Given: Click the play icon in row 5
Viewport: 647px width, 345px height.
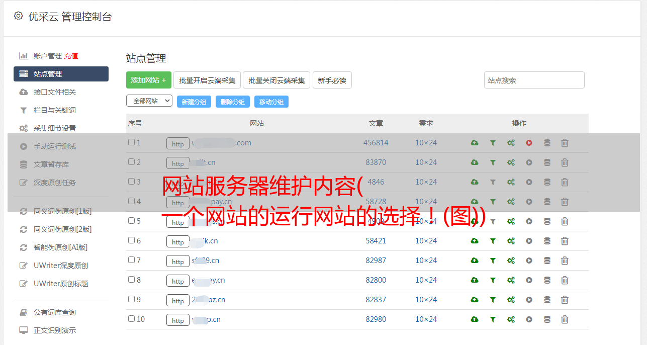Looking at the screenshot, I should click(x=529, y=221).
